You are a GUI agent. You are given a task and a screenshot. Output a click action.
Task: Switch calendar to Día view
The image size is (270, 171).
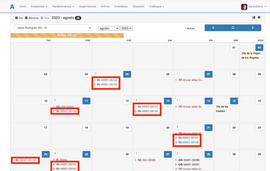(19, 18)
